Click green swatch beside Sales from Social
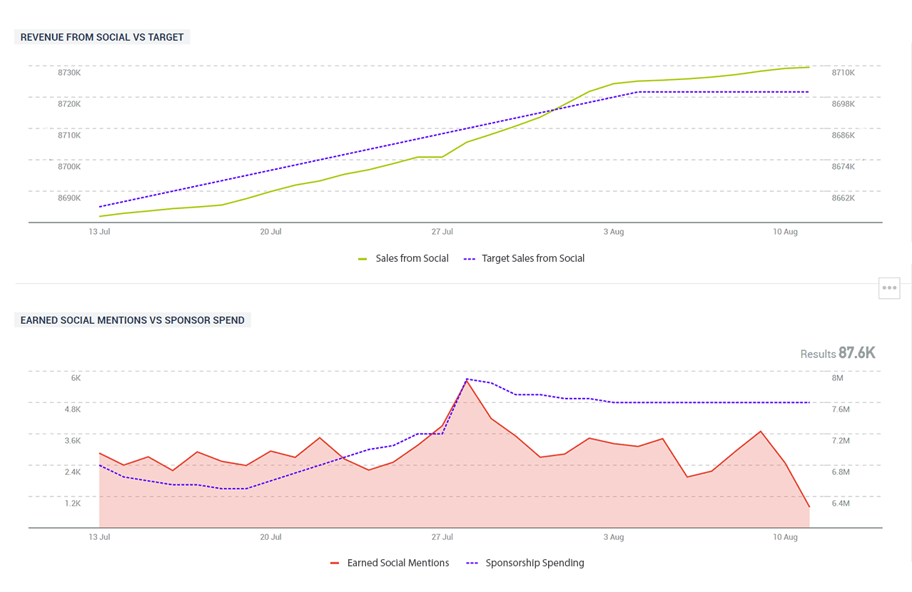Screen dimensions: 912x592 363,259
